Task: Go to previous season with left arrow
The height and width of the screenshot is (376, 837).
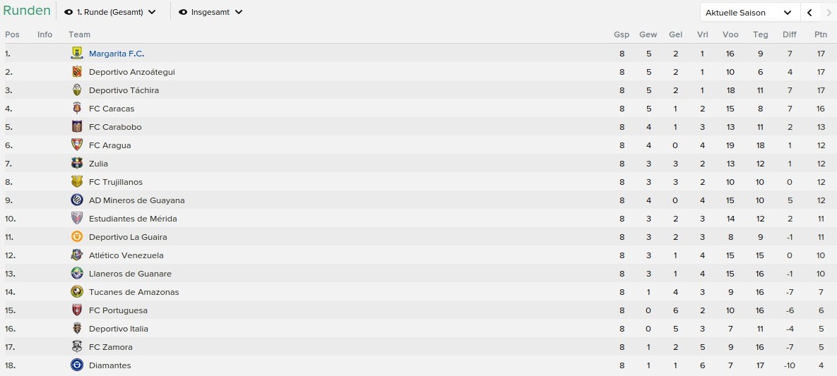Action: [x=809, y=12]
